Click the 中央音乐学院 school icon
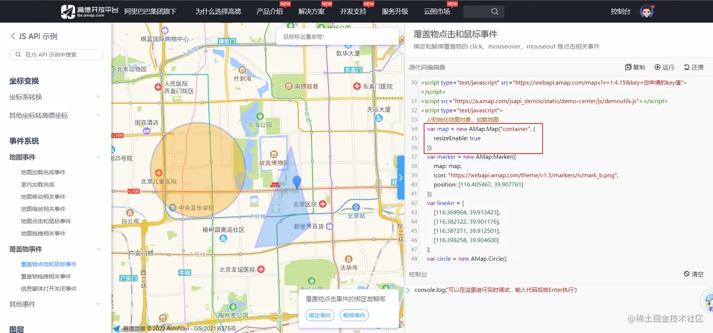 point(173,208)
